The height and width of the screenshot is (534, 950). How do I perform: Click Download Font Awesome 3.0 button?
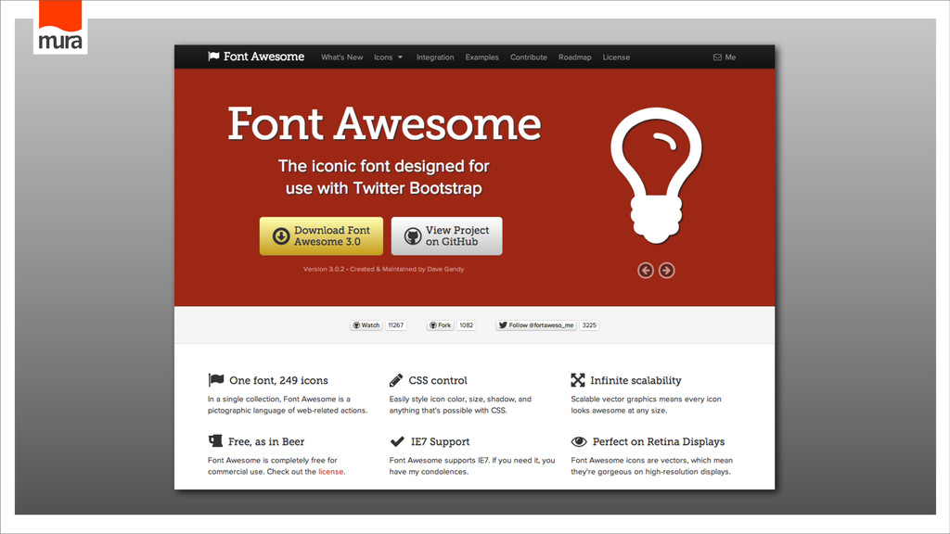(x=321, y=236)
